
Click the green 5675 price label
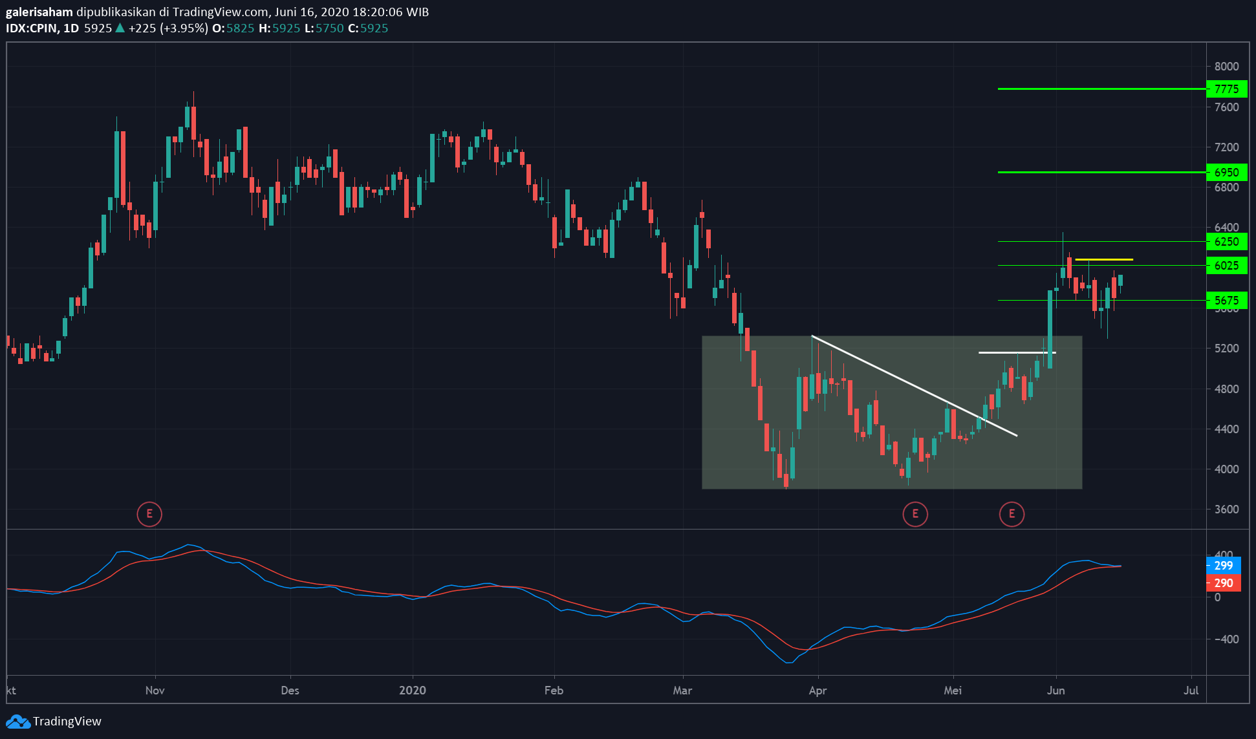[x=1226, y=301]
